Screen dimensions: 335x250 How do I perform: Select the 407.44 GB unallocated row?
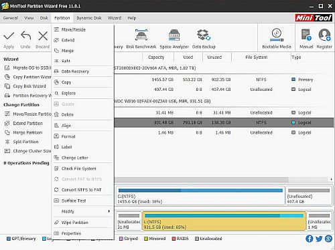click(224, 90)
